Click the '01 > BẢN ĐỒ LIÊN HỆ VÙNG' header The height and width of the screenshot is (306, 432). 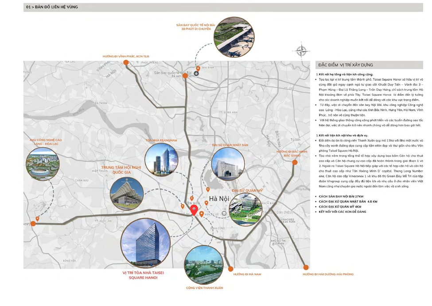[x=52, y=7]
